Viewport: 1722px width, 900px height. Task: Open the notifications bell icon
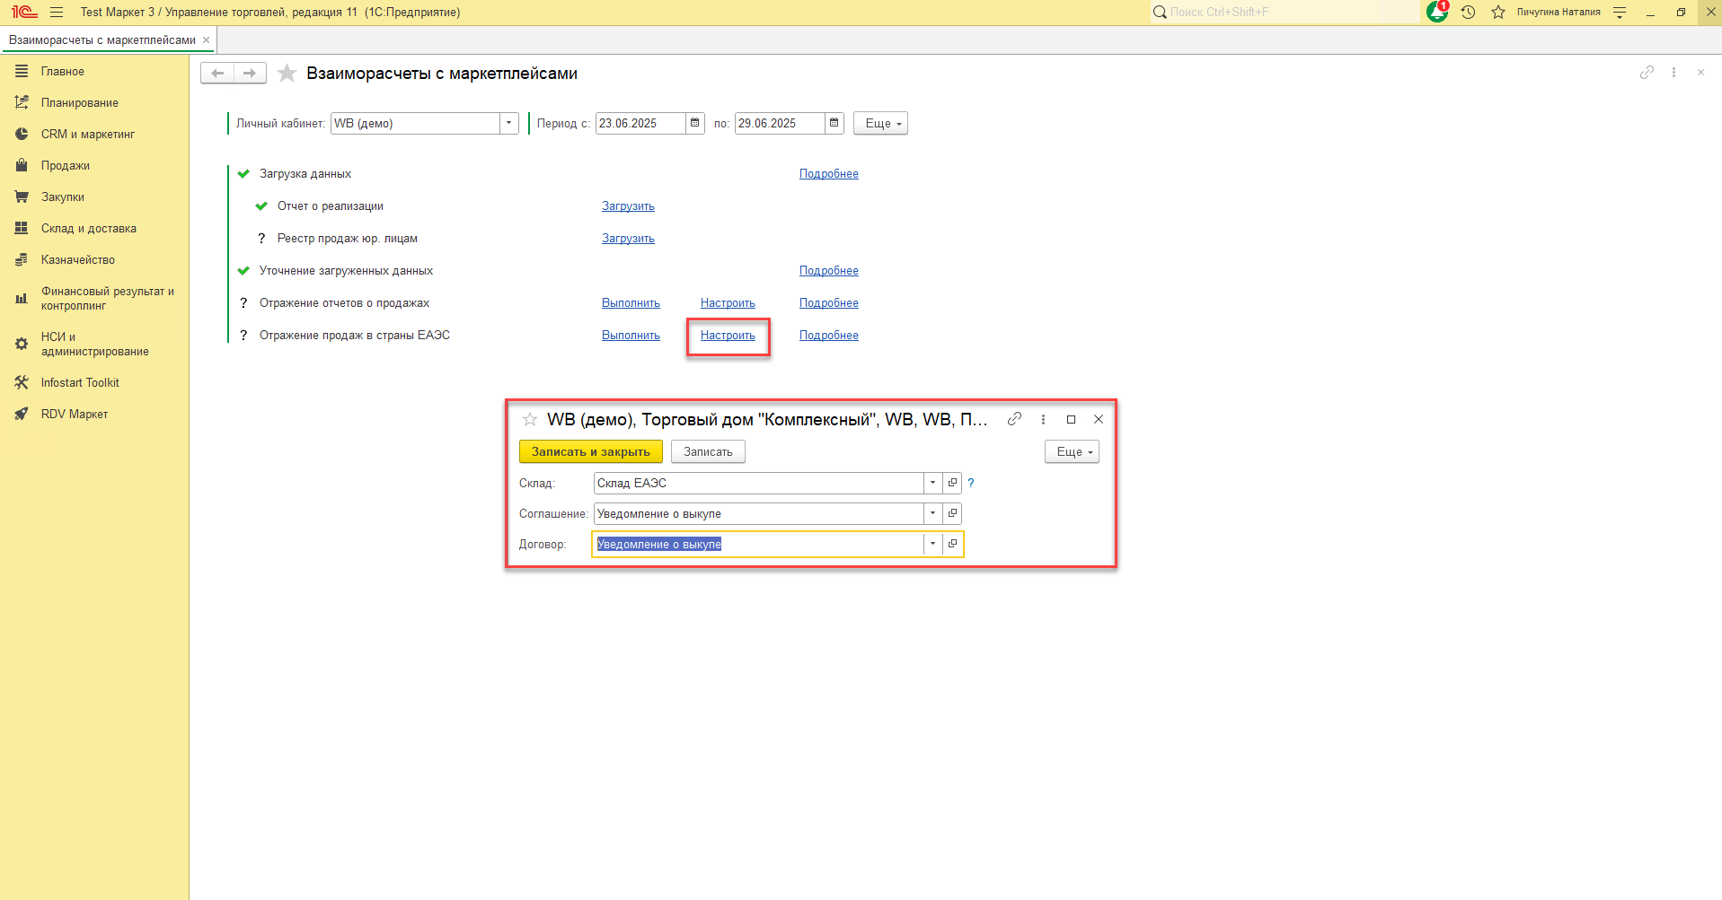click(x=1436, y=12)
